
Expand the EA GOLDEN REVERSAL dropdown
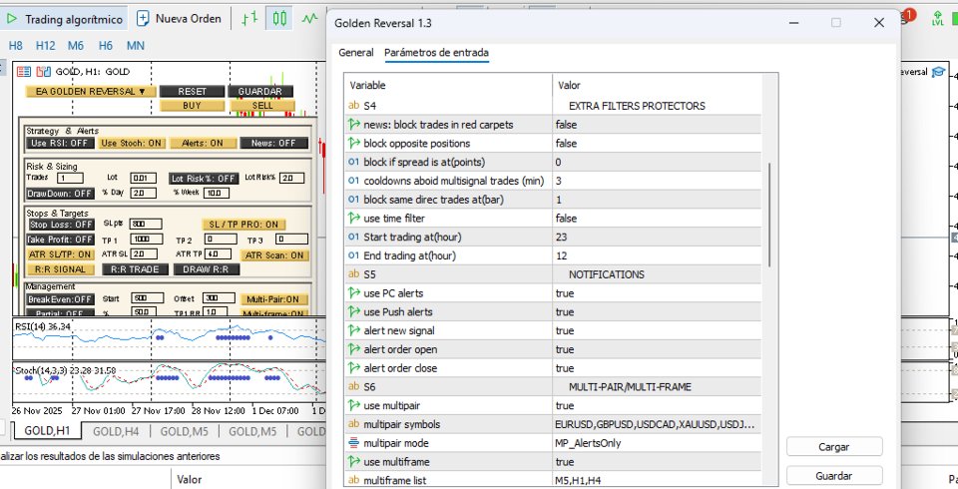point(91,91)
